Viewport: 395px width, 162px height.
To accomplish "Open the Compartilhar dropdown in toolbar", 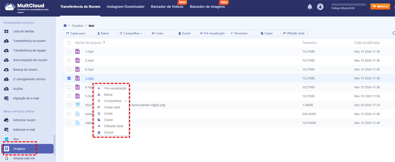I will [x=131, y=33].
